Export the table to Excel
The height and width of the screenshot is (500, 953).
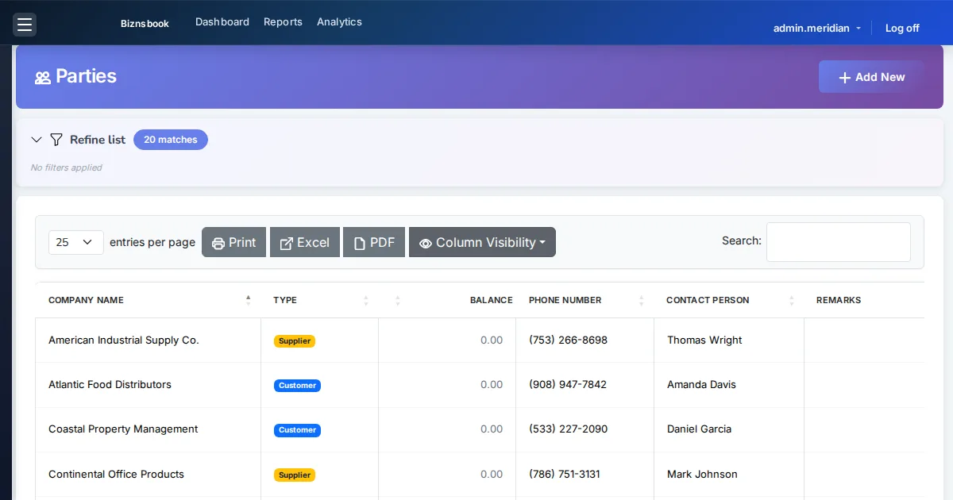305,242
